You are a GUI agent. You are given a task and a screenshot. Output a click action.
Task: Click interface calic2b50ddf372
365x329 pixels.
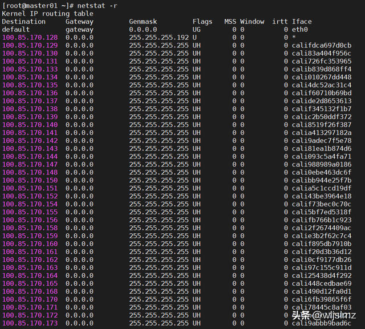pos(322,117)
